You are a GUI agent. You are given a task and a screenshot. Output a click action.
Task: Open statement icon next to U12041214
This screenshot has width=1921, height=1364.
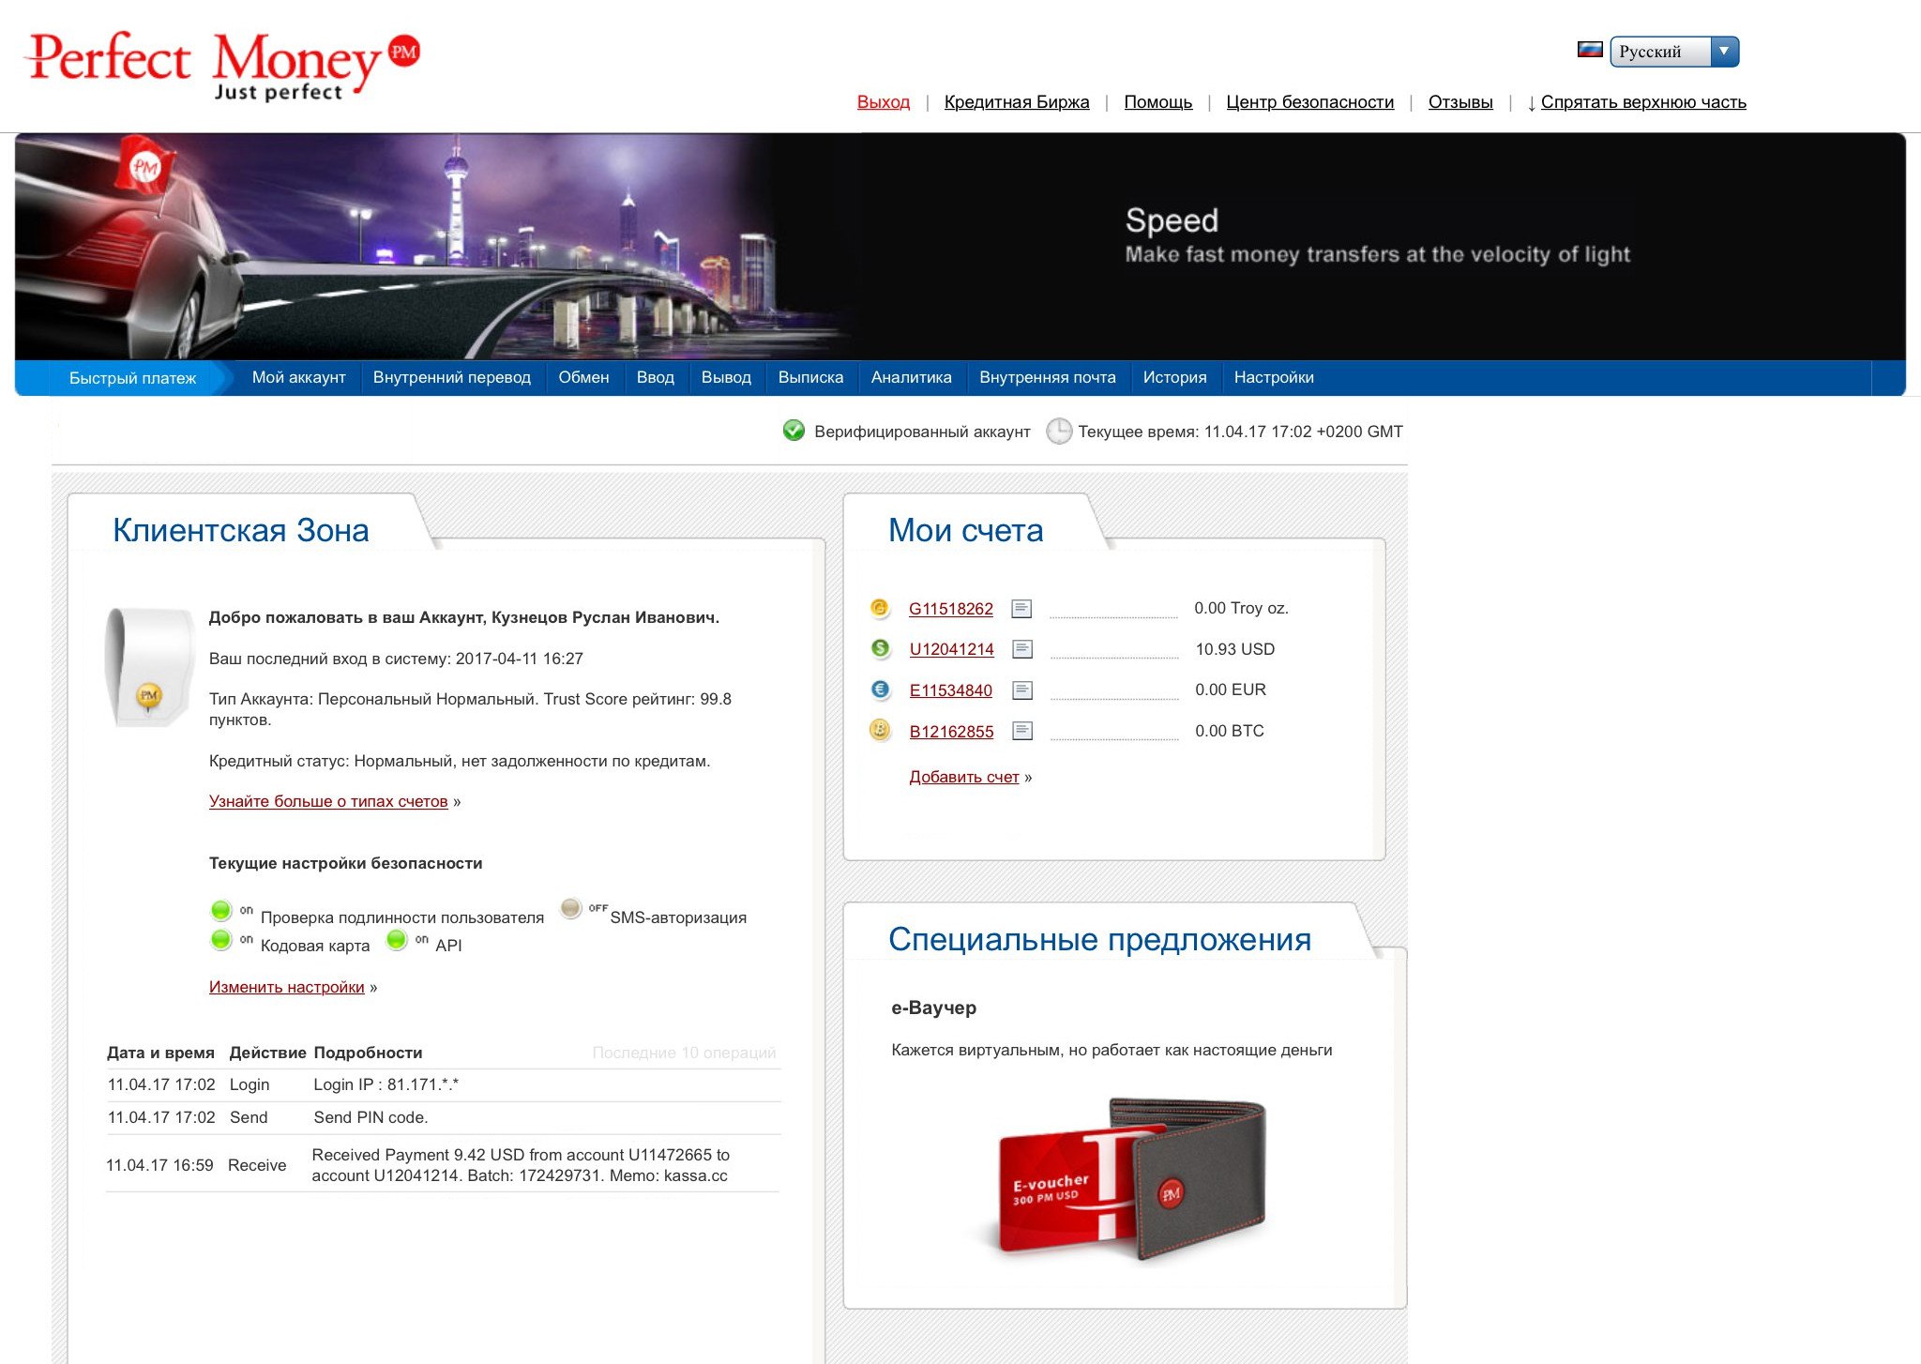tap(1022, 649)
